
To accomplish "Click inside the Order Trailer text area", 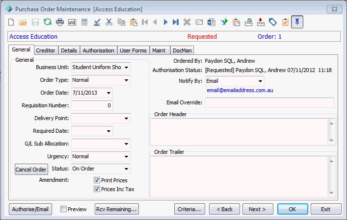I will point(239,177).
